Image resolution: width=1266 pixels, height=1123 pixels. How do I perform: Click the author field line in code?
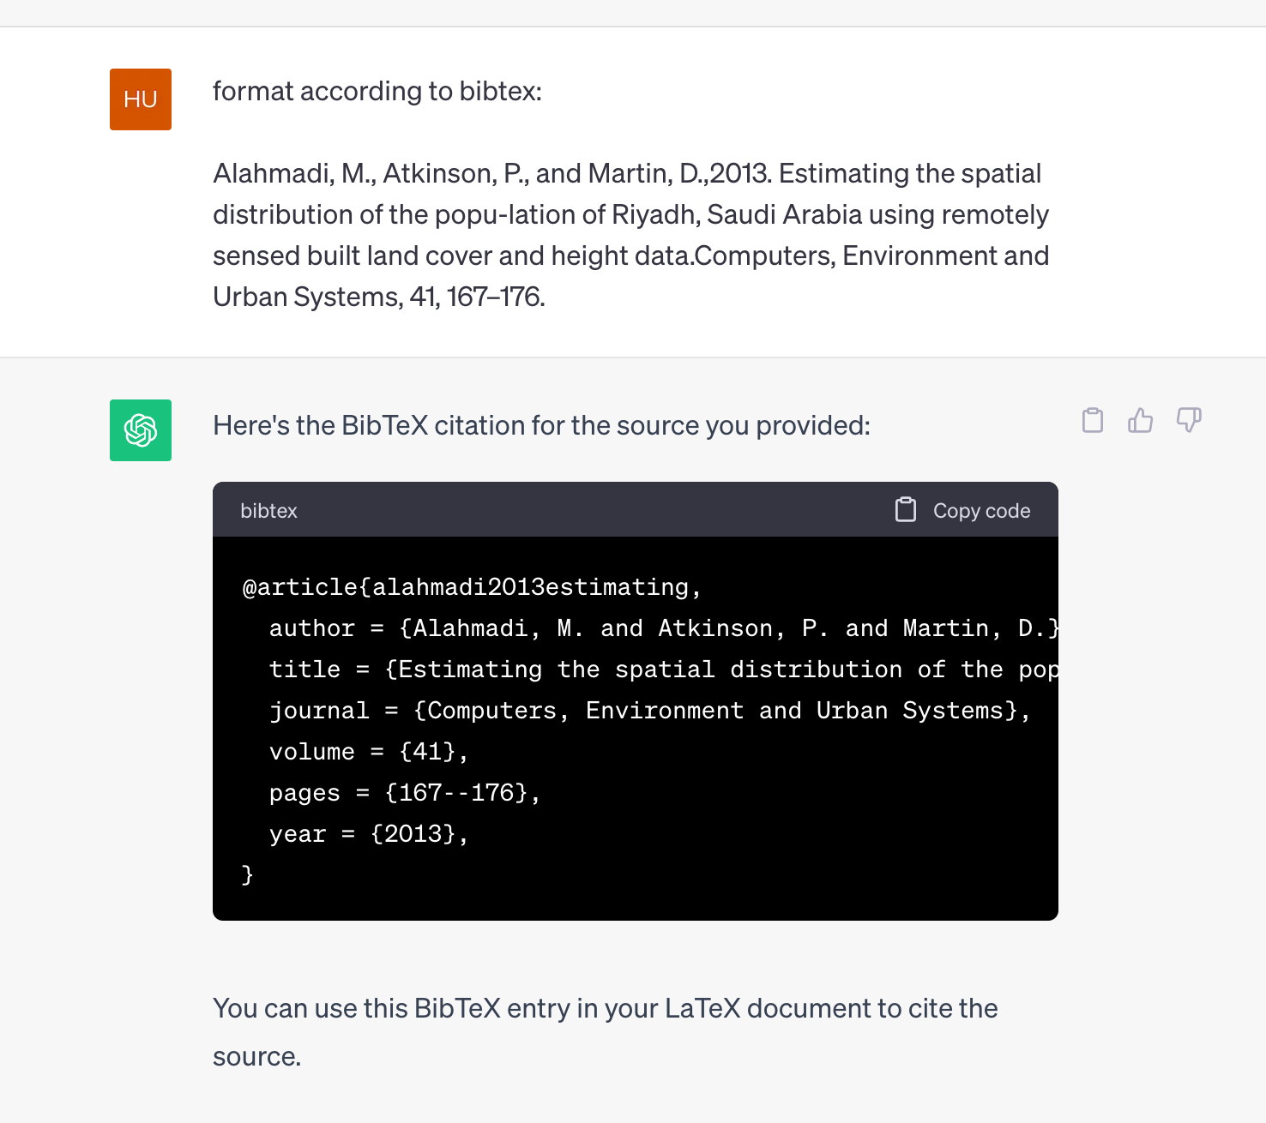point(664,628)
